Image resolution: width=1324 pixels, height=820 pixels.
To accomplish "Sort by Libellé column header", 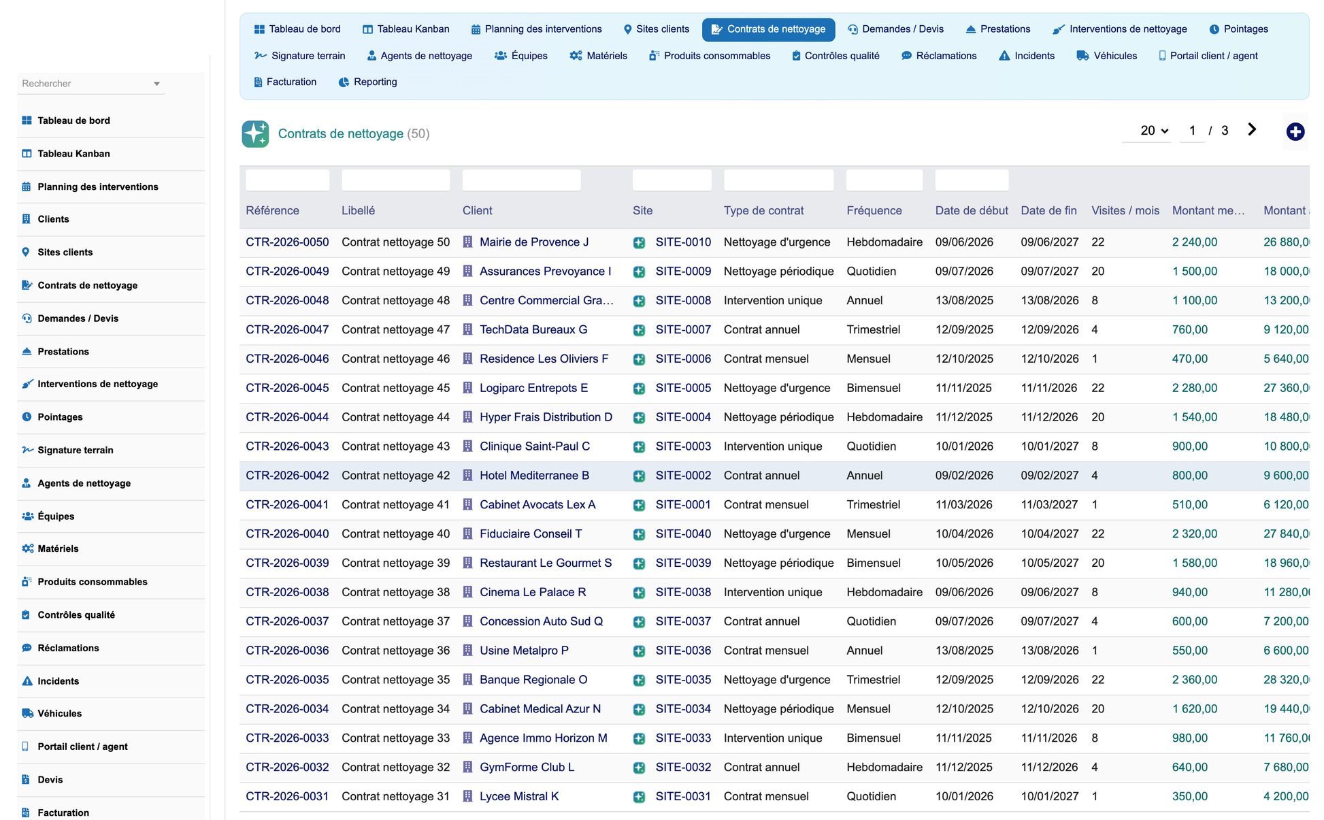I will click(359, 211).
